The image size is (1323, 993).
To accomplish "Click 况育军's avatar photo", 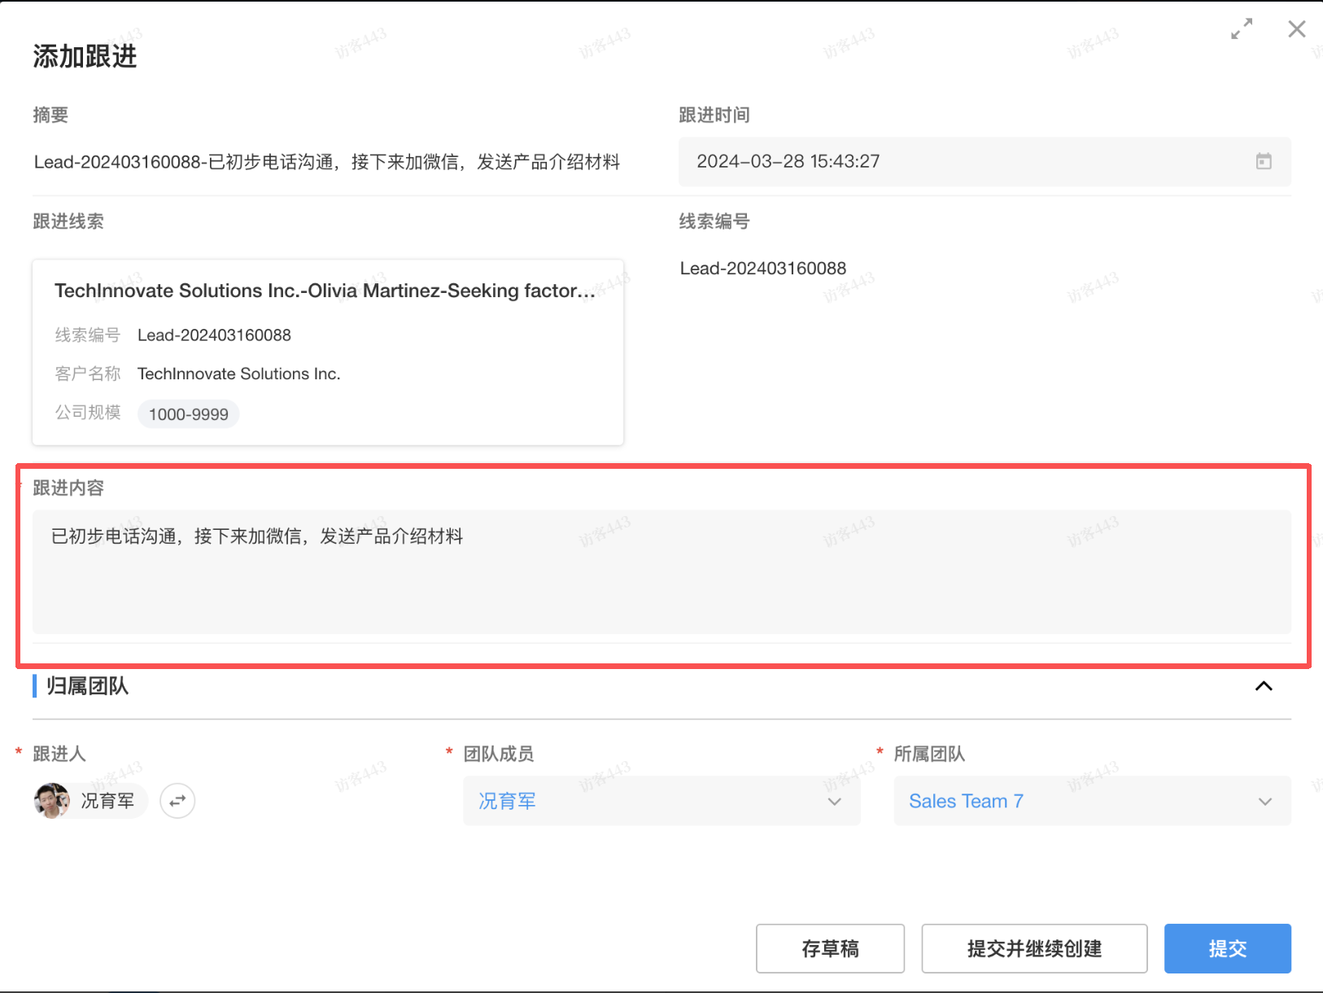I will tap(52, 801).
